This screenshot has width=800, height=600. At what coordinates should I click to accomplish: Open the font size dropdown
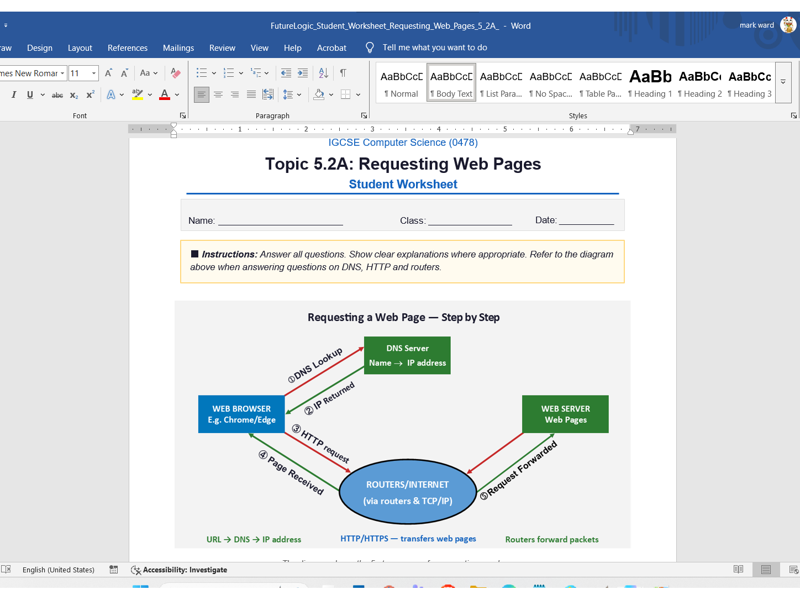coord(94,73)
